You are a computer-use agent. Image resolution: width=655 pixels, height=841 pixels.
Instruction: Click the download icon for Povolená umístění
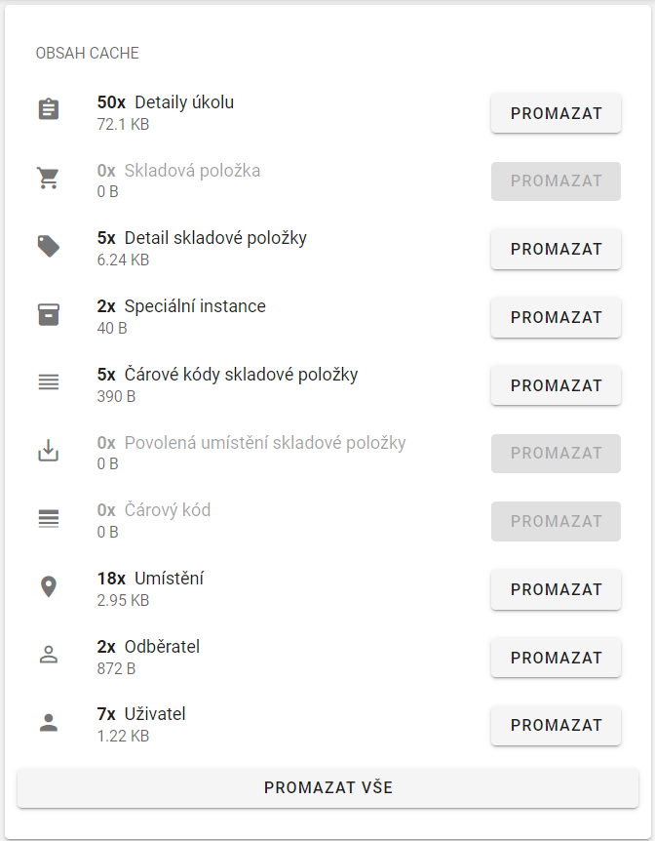point(49,451)
